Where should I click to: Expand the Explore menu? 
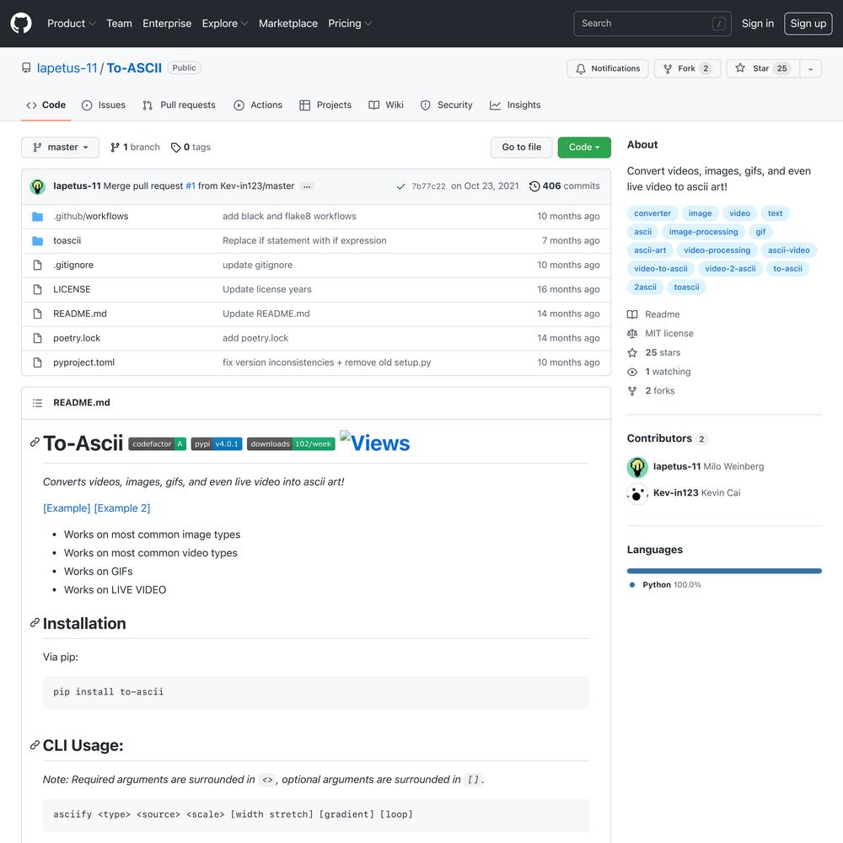point(225,24)
